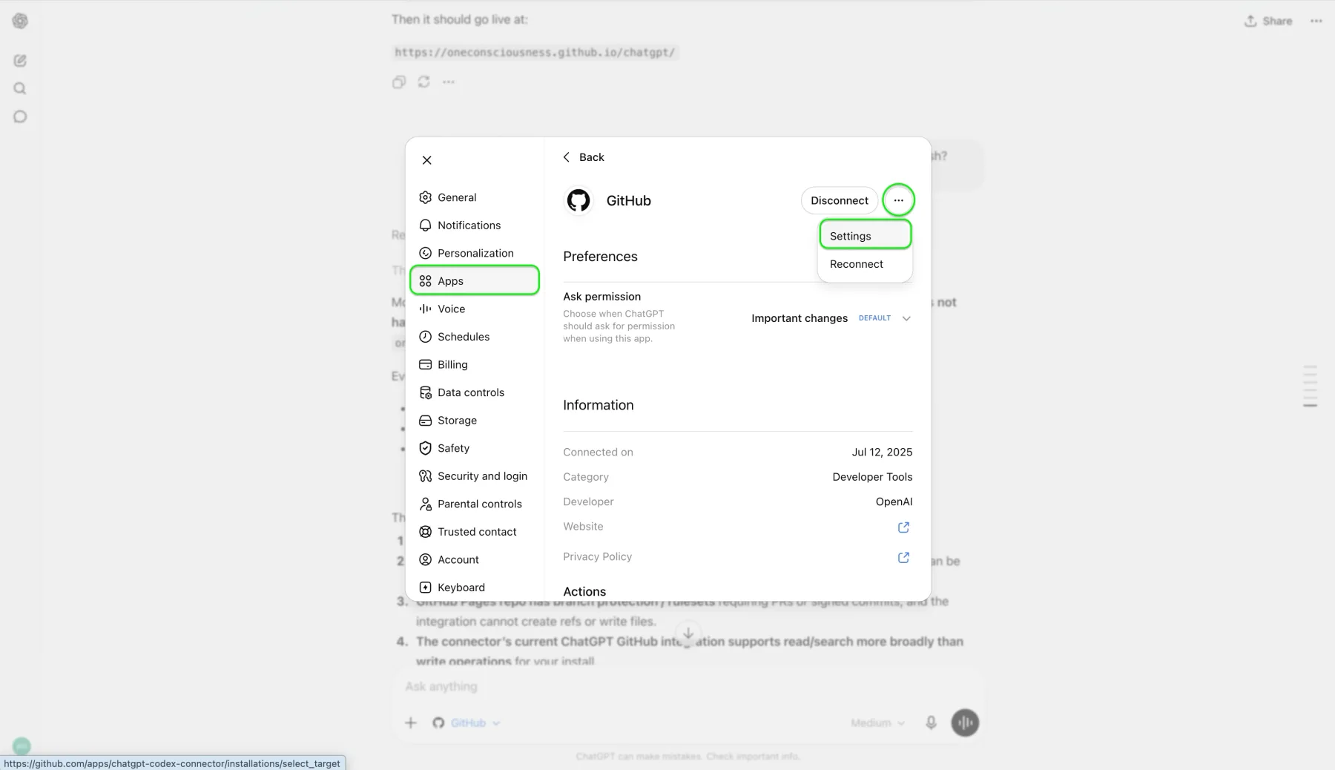Open the chat bubble icon in sidebar
This screenshot has height=770, width=1335.
[x=20, y=116]
